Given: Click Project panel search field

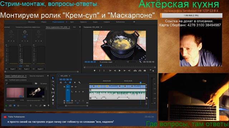Looking at the screenshot, I should (19, 84).
